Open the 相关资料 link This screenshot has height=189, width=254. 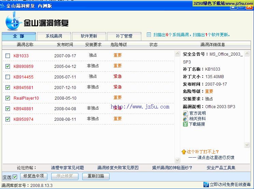pos(197,119)
